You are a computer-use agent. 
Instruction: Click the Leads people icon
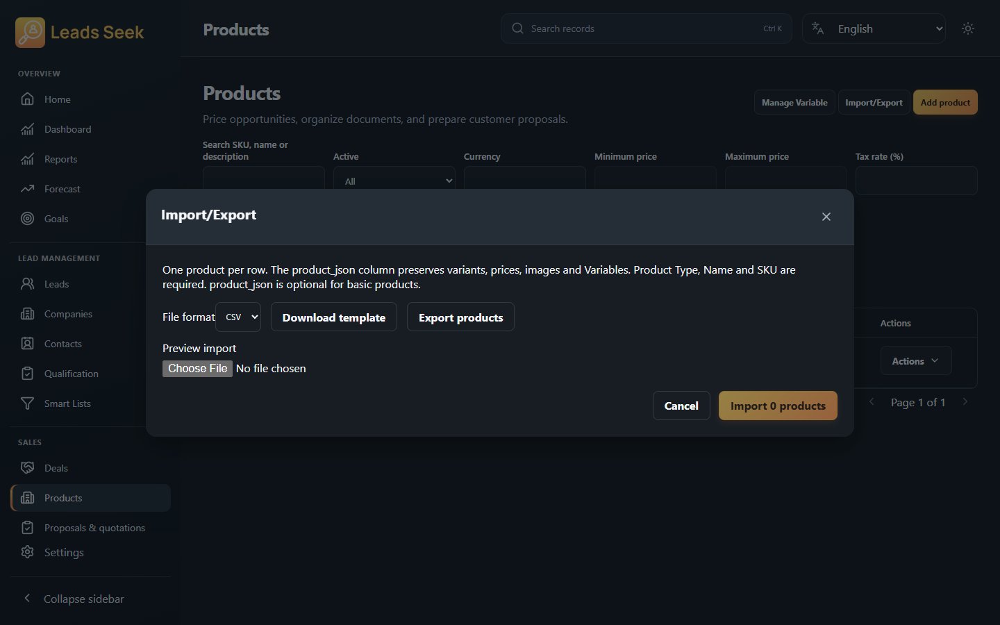click(x=27, y=284)
